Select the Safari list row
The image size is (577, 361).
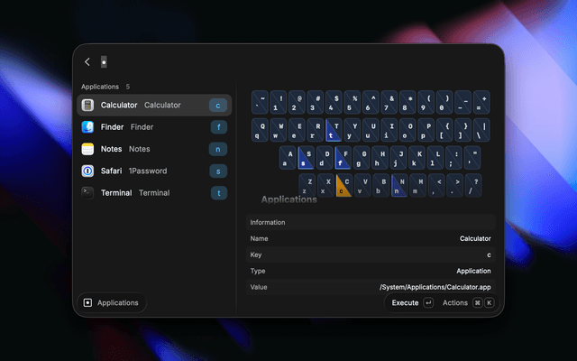tap(154, 171)
